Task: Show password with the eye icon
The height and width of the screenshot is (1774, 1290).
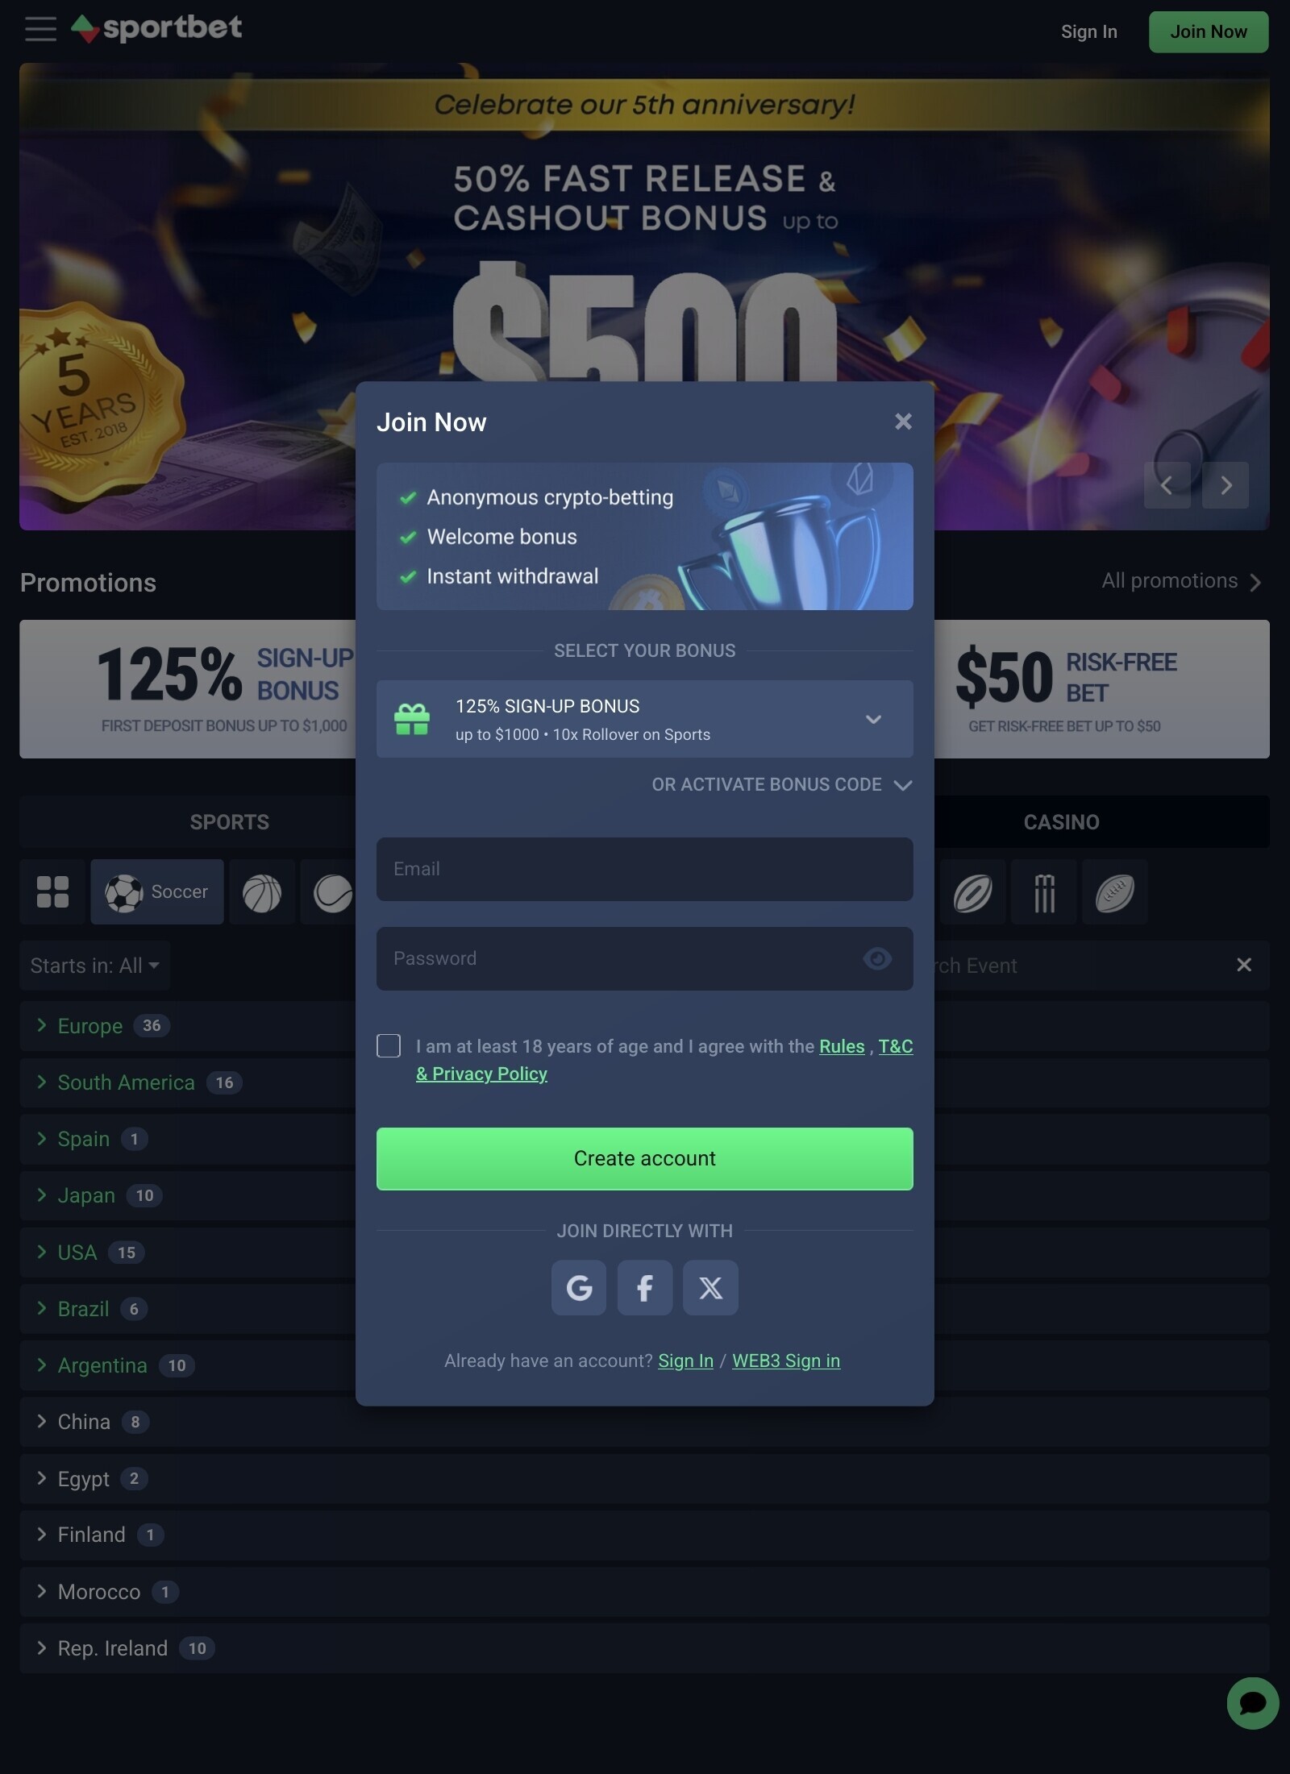Action: point(877,958)
